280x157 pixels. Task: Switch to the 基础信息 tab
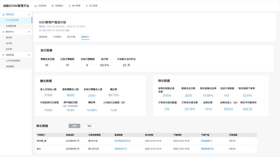[43, 37]
